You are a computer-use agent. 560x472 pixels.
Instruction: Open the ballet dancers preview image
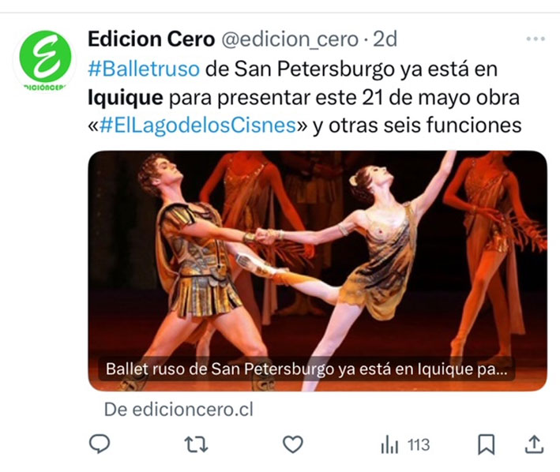pyautogui.click(x=318, y=271)
